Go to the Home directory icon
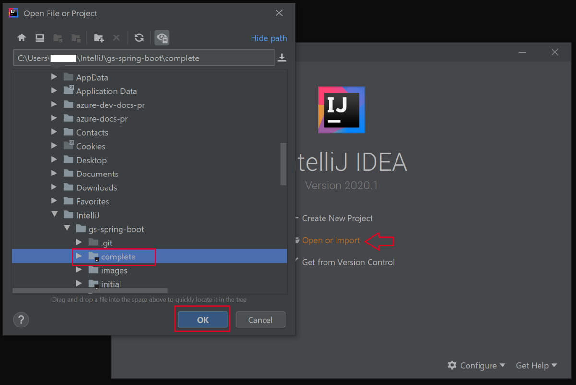 tap(22, 38)
